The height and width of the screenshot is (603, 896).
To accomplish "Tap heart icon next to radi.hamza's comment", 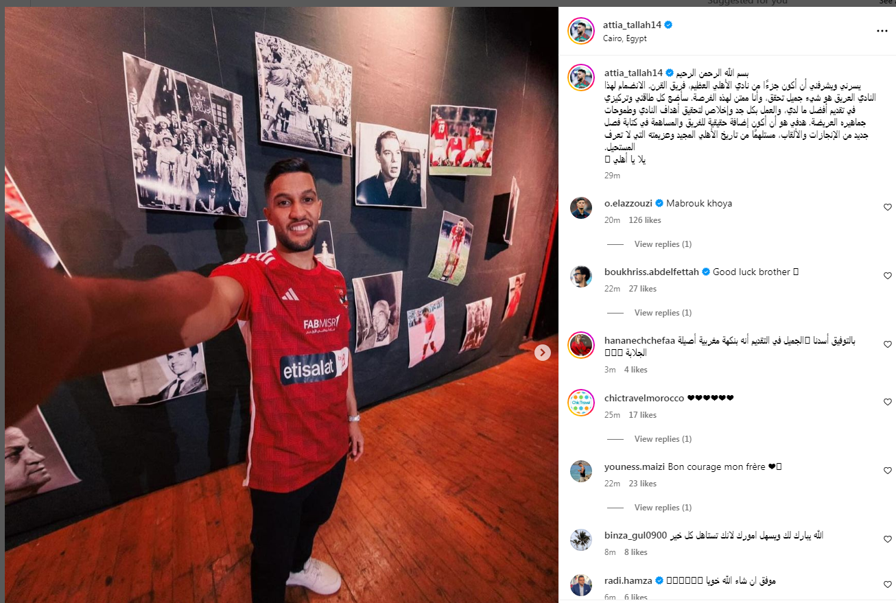I will click(x=887, y=584).
